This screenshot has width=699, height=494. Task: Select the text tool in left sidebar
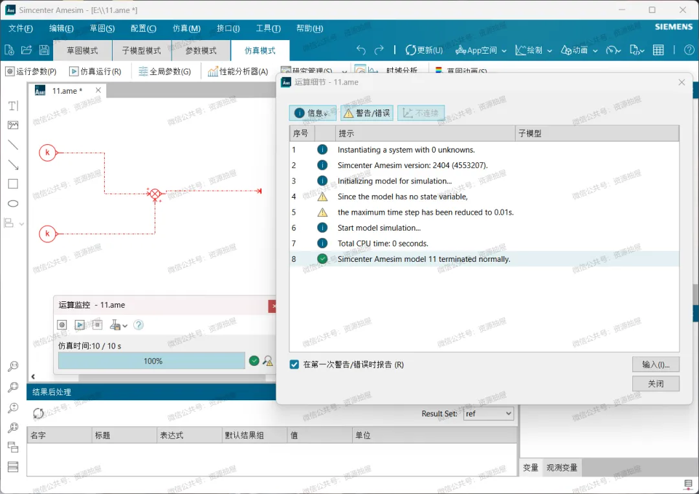[13, 105]
